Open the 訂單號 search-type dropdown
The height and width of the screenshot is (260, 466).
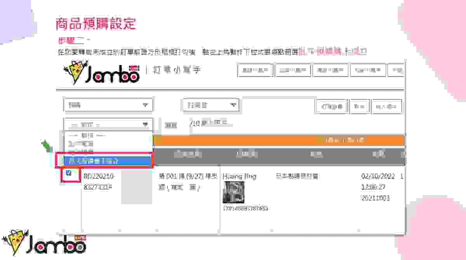click(210, 105)
